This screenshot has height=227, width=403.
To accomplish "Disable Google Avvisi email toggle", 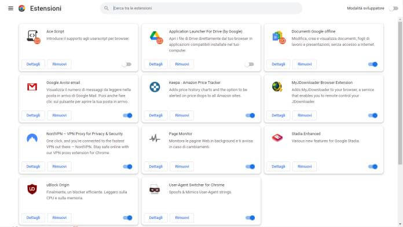I will (127, 115).
